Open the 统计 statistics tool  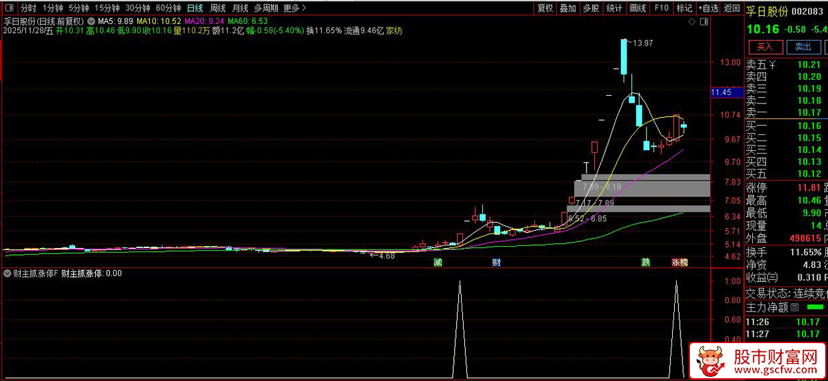[614, 8]
